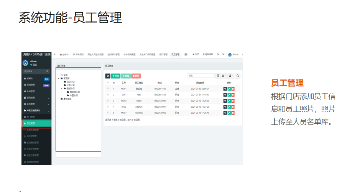Click the refresh icon in employee list toolbar
This screenshot has width=355, height=192.
108,76
